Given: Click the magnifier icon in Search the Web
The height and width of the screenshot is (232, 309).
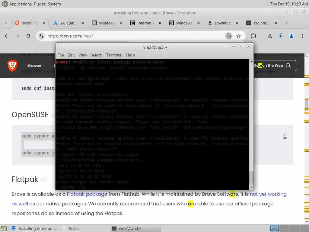Looking at the screenshot, I should tap(288, 66).
